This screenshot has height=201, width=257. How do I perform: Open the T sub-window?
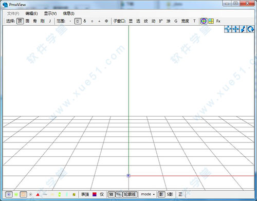(x=194, y=21)
